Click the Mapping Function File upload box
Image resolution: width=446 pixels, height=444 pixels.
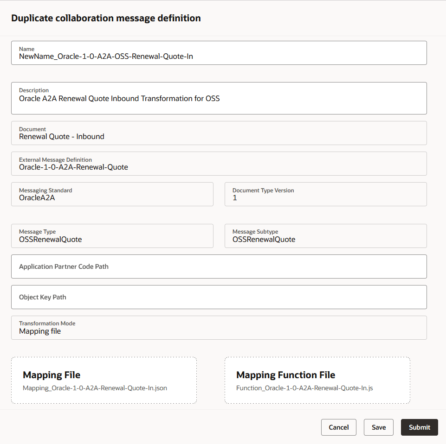(x=317, y=380)
